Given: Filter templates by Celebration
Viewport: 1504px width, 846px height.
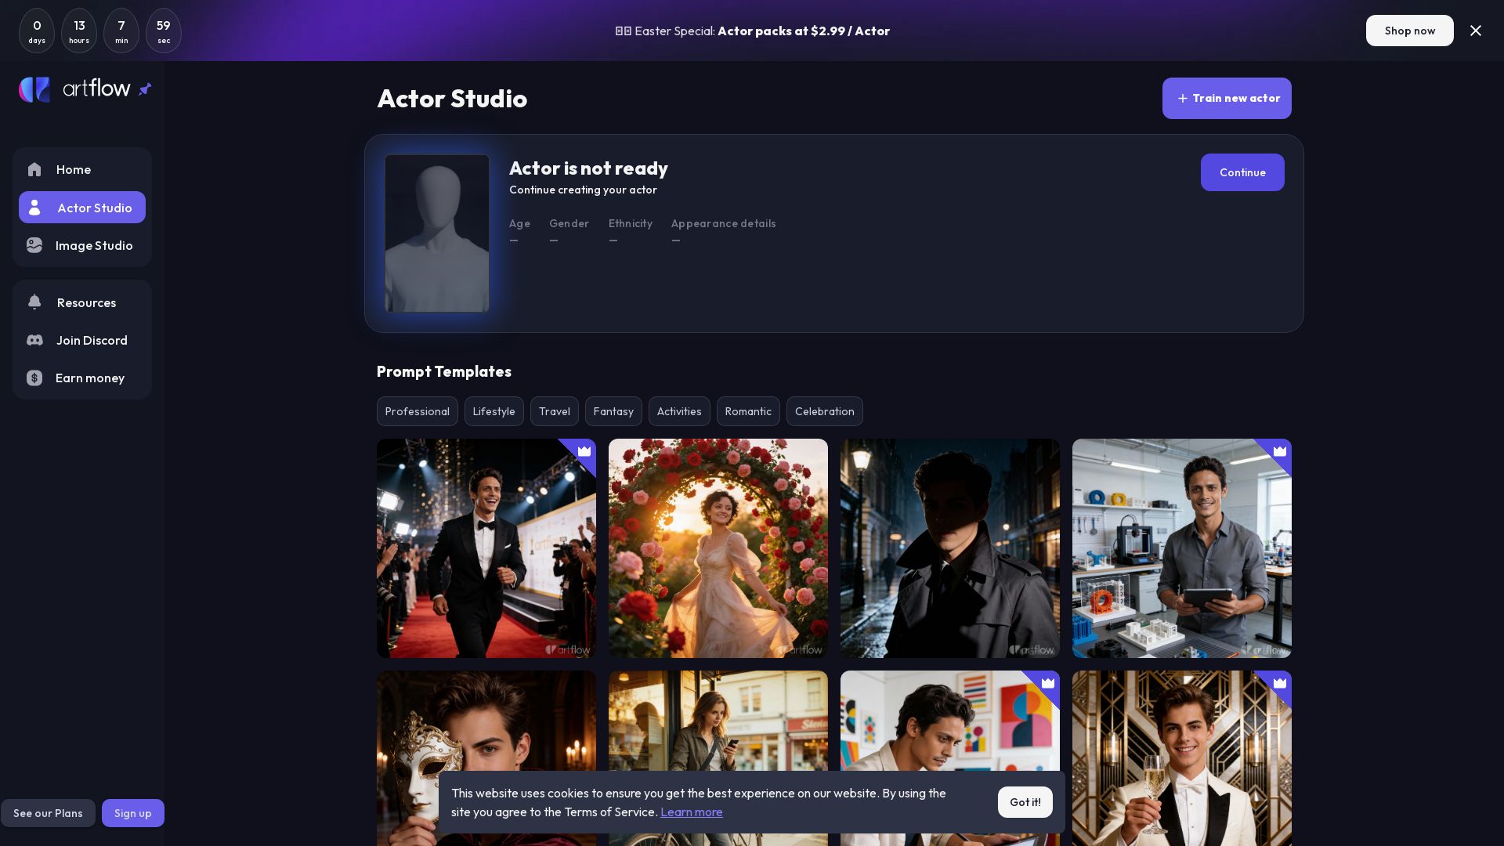Looking at the screenshot, I should pyautogui.click(x=824, y=411).
